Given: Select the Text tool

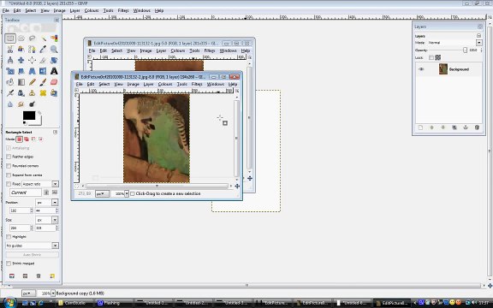Looking at the screenshot, I should (54, 71).
